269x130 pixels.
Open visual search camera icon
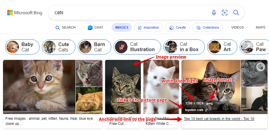[x=225, y=13]
